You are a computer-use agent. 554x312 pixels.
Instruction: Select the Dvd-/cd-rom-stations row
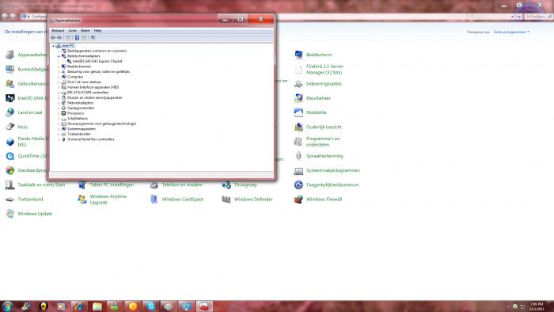pos(84,82)
